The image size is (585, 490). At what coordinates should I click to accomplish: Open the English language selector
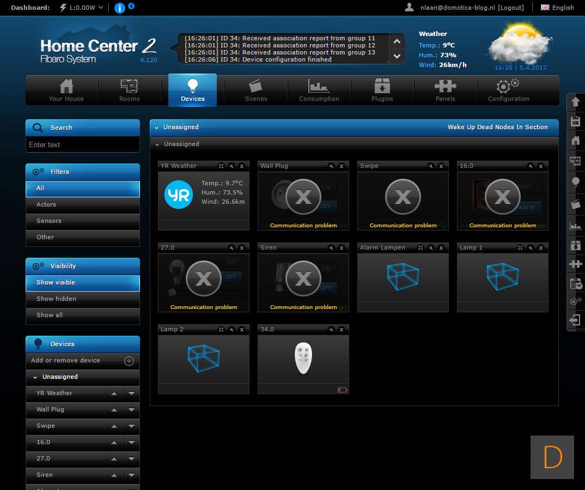pyautogui.click(x=557, y=8)
